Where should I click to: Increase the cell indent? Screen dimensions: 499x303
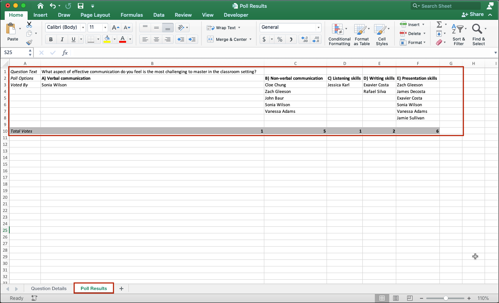(x=192, y=39)
